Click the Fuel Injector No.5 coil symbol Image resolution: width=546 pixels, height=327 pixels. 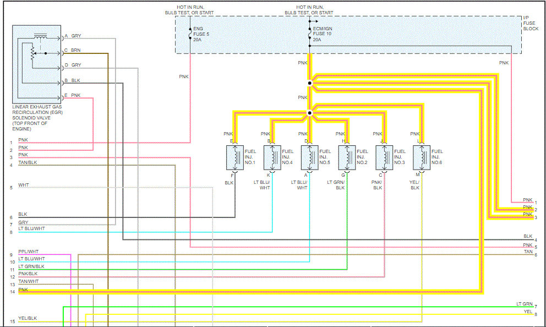tap(309, 157)
